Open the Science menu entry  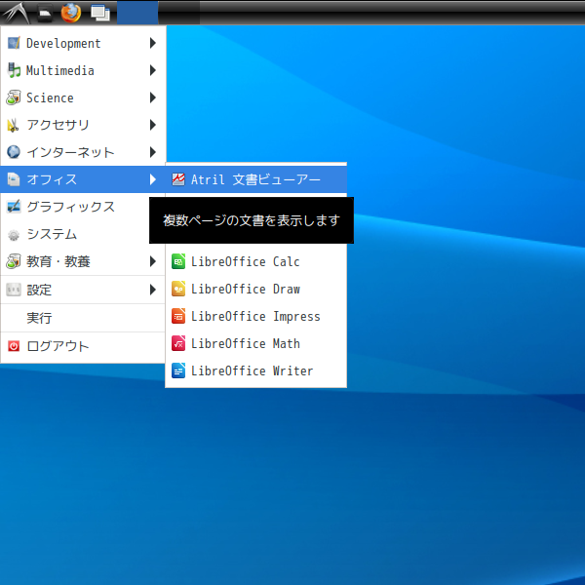[83, 97]
